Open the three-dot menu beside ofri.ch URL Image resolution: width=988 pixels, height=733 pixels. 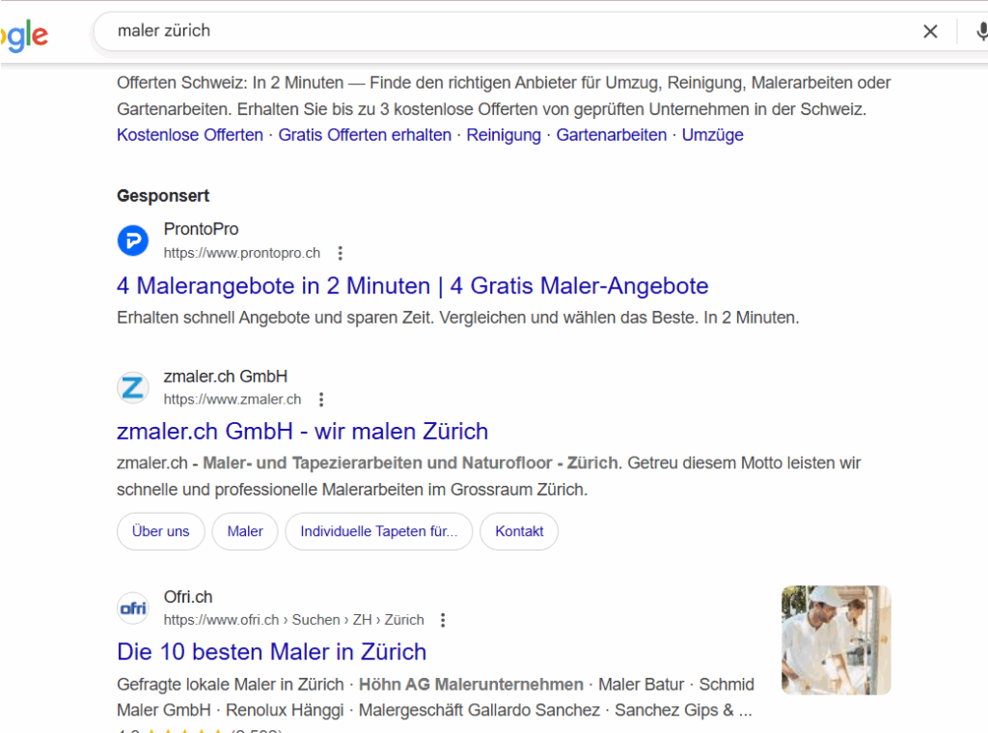click(x=443, y=620)
